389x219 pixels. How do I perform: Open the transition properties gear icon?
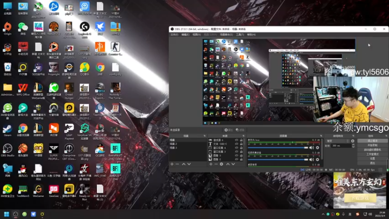[x=353, y=141]
